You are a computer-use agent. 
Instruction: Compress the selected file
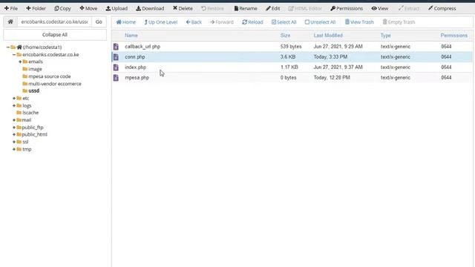coord(442,8)
